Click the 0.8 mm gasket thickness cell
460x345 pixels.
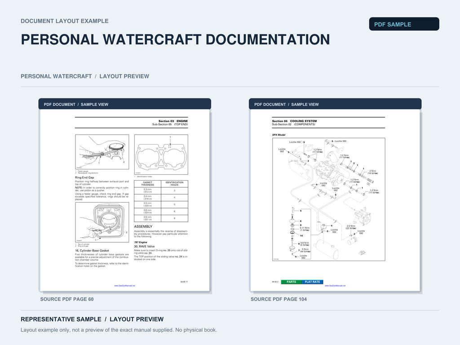(147, 218)
